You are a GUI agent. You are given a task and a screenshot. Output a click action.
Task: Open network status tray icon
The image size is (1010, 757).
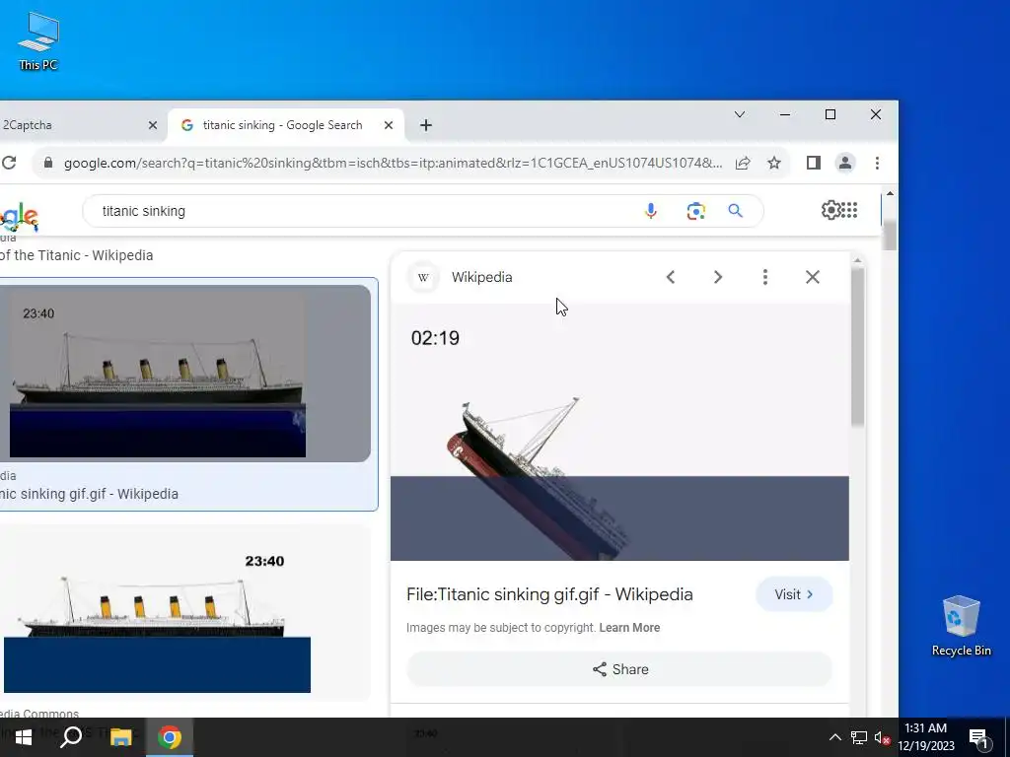[x=859, y=737]
